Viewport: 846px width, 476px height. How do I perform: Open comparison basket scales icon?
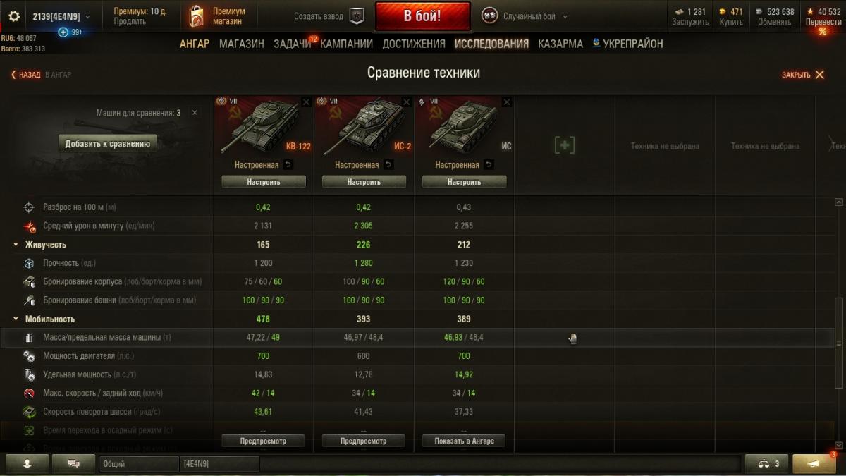coord(767,463)
